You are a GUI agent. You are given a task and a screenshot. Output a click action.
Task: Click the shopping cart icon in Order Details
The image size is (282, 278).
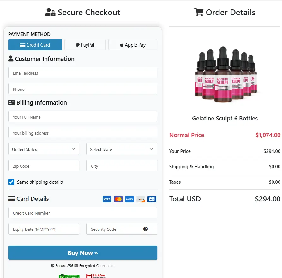coord(199,12)
